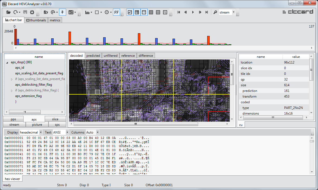This screenshot has height=190, width=318.
Task: Toggle the four-squares overlay button
Action: point(151,12)
